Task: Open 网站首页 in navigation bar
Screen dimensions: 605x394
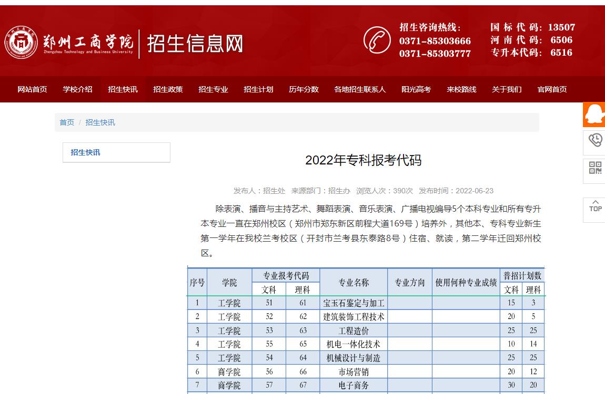Action: coord(33,89)
